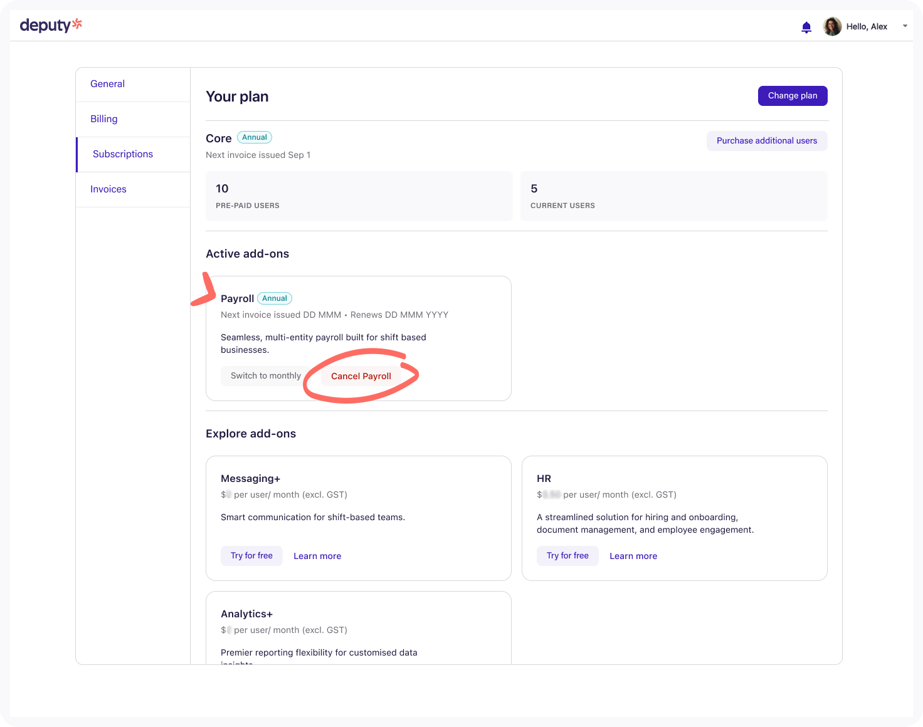923x727 pixels.
Task: Click the Annual badge next to Core
Action: pyautogui.click(x=255, y=137)
